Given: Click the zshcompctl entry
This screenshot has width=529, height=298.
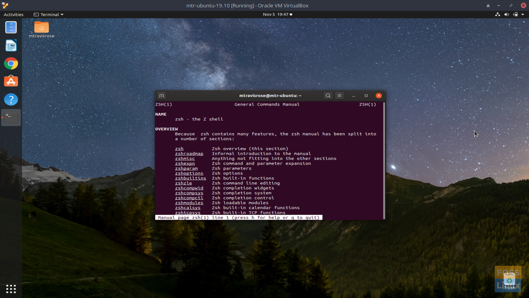Looking at the screenshot, I should coord(189,198).
